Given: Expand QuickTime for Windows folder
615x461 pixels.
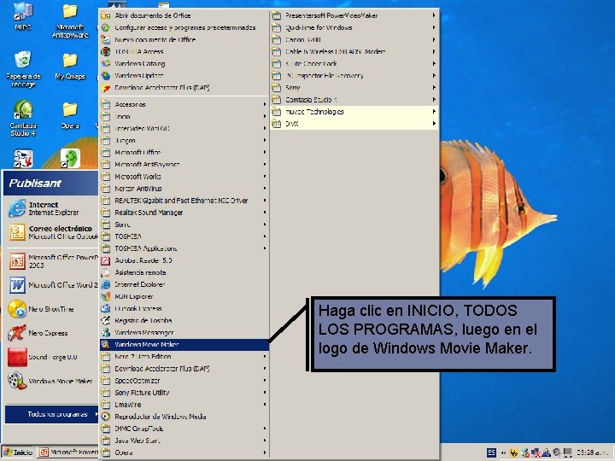Looking at the screenshot, I should [x=354, y=28].
